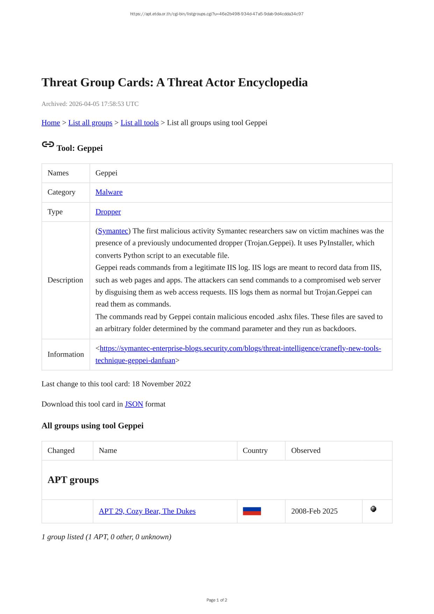Download the tool card via JSON link
This screenshot has width=434, height=614.
click(x=134, y=404)
